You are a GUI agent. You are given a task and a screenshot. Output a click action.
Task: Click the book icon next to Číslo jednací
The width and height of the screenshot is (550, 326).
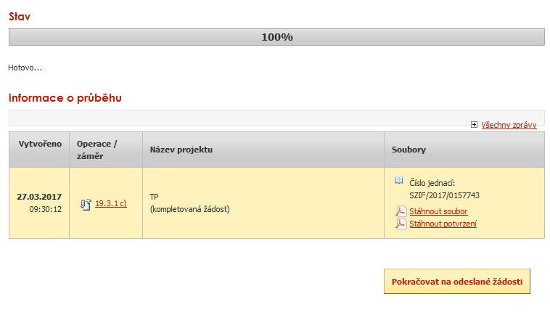click(399, 181)
